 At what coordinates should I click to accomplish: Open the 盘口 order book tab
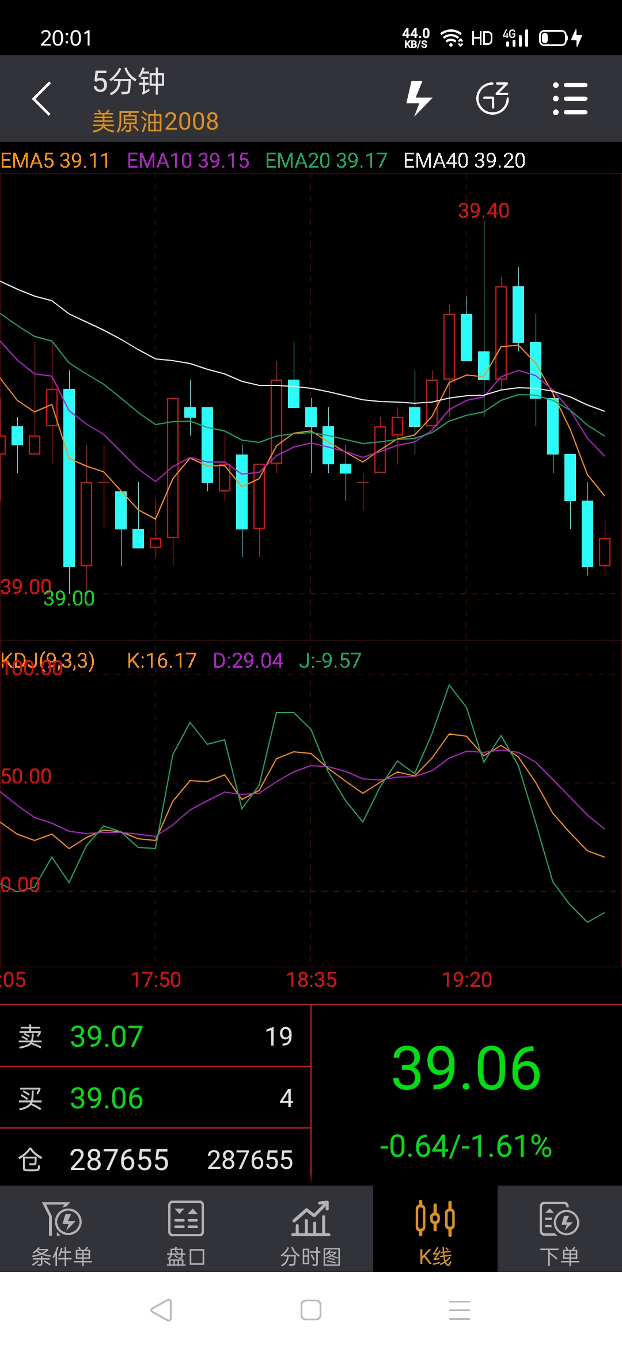tap(187, 1229)
